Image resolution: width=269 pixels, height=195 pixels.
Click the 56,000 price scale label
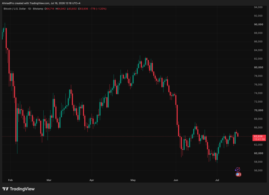(x=258, y=170)
